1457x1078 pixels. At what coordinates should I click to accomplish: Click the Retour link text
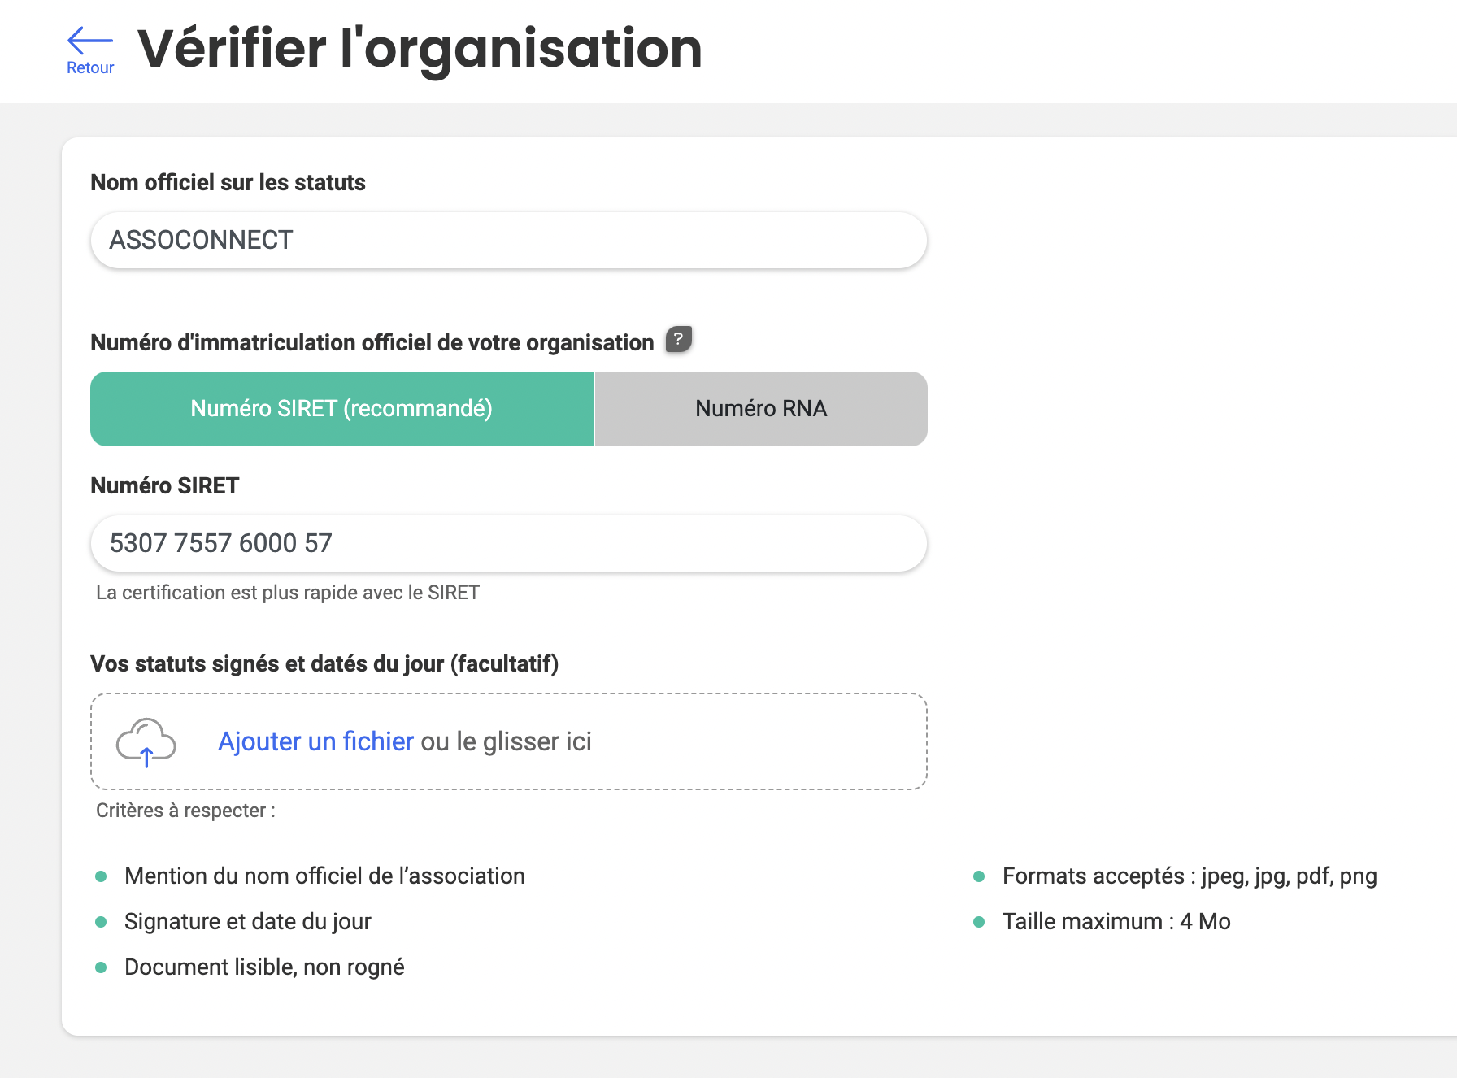point(90,68)
